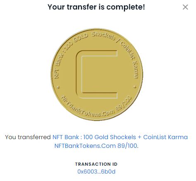Click the C logo at coin center

(96, 75)
